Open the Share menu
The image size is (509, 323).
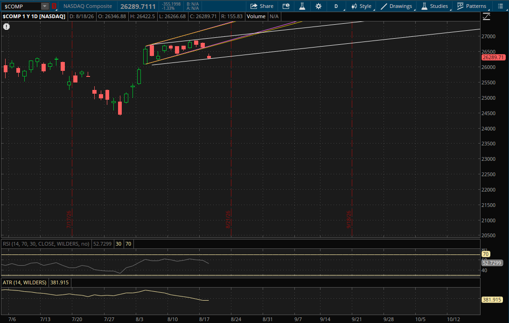point(262,6)
